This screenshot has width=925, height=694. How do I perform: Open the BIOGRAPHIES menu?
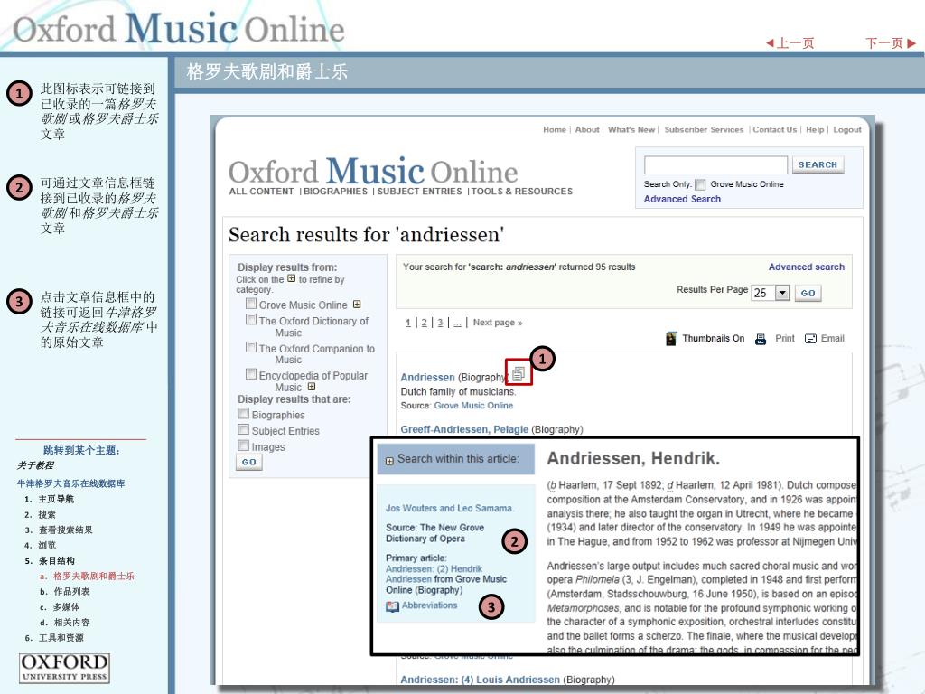pos(336,192)
